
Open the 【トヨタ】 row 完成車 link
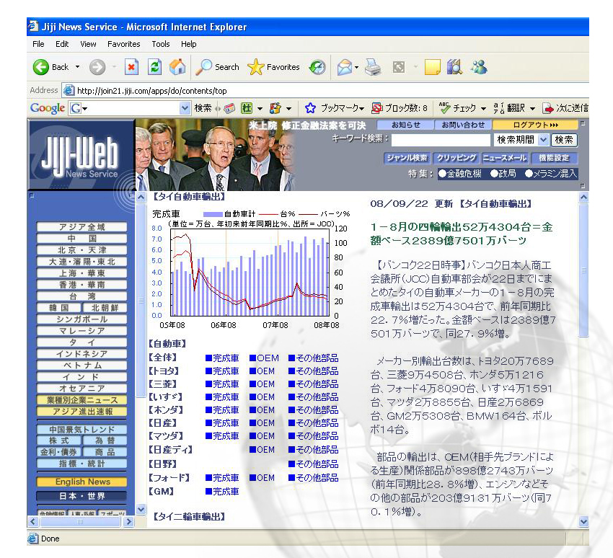point(222,371)
